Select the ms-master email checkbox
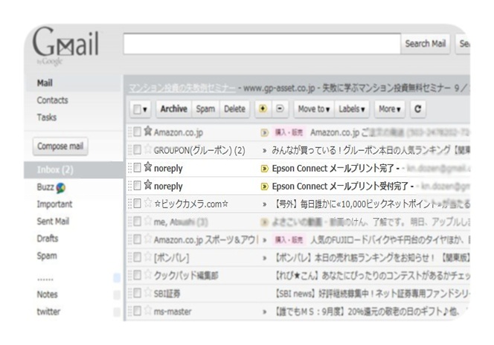 point(137,312)
